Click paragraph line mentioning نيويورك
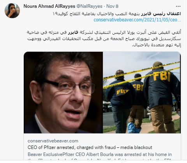Screen dimensions: 187x163 click(104, 39)
